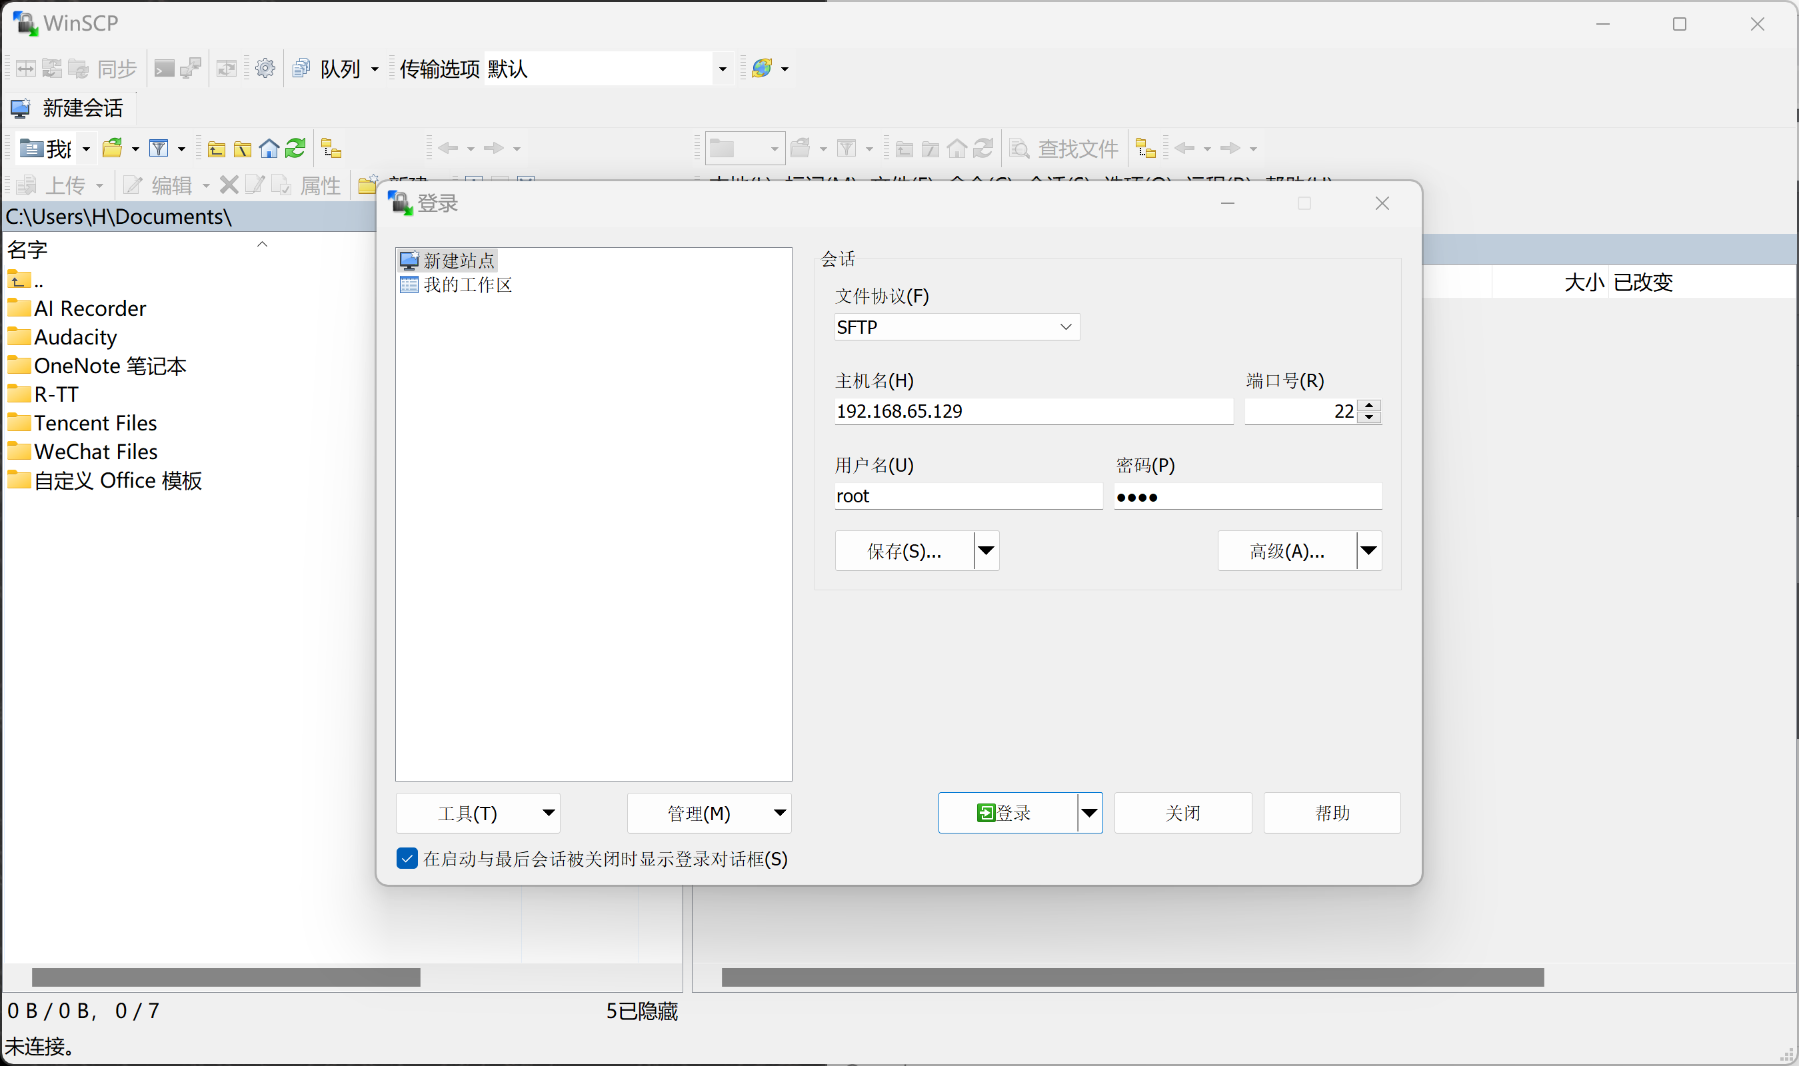Image resolution: width=1799 pixels, height=1066 pixels.
Task: Click the back arrow in local navigation toolbar
Action: coord(448,148)
